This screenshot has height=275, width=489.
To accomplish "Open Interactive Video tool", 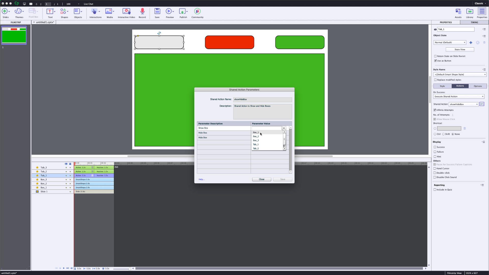I will pyautogui.click(x=126, y=11).
